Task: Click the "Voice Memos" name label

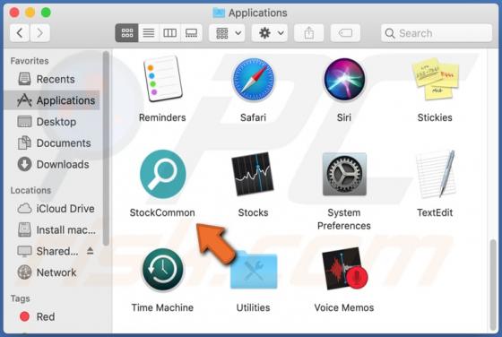Action: [x=344, y=308]
